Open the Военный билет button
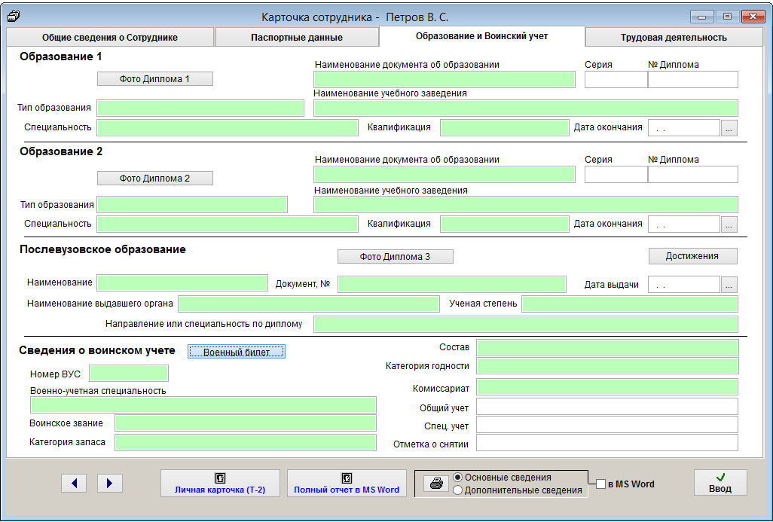This screenshot has height=522, width=773. [x=236, y=352]
